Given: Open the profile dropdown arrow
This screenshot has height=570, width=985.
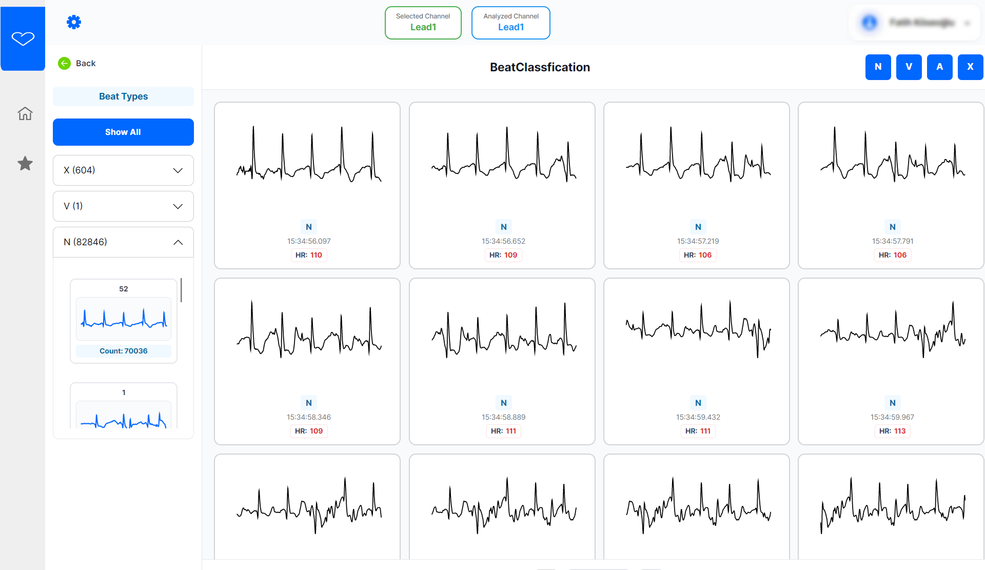Looking at the screenshot, I should pyautogui.click(x=967, y=23).
